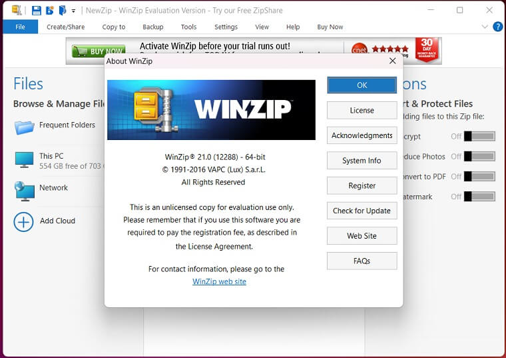Click the WinZip logo banner image
The image size is (506, 358).
pos(211,110)
